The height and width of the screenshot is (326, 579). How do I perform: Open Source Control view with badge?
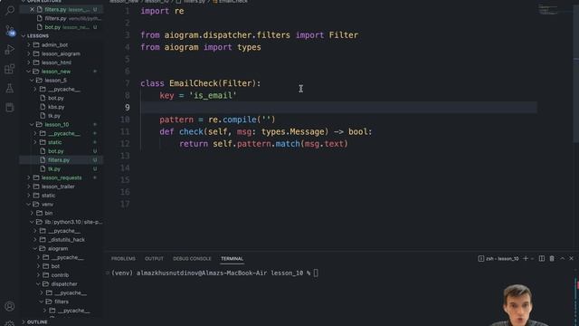pyautogui.click(x=10, y=30)
